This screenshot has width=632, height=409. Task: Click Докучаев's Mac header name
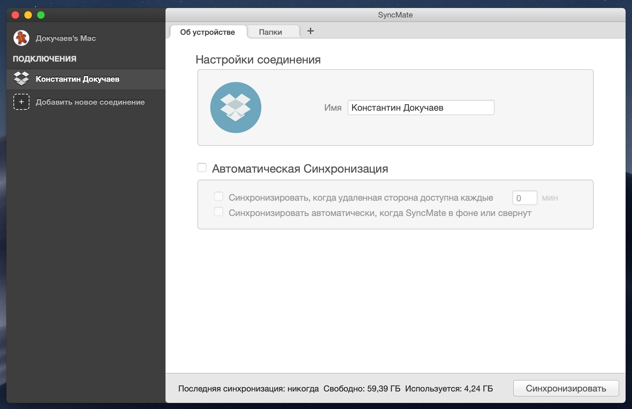[x=66, y=38]
